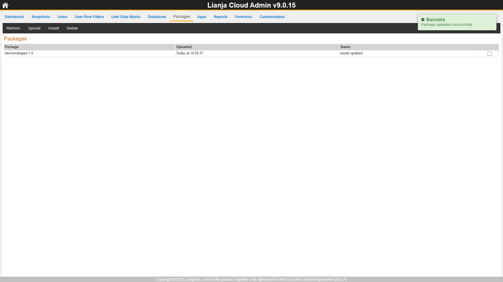Go to the Users tab
This screenshot has width=503, height=282.
coord(62,17)
